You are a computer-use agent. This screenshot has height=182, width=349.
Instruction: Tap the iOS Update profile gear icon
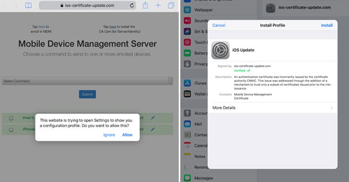221,50
